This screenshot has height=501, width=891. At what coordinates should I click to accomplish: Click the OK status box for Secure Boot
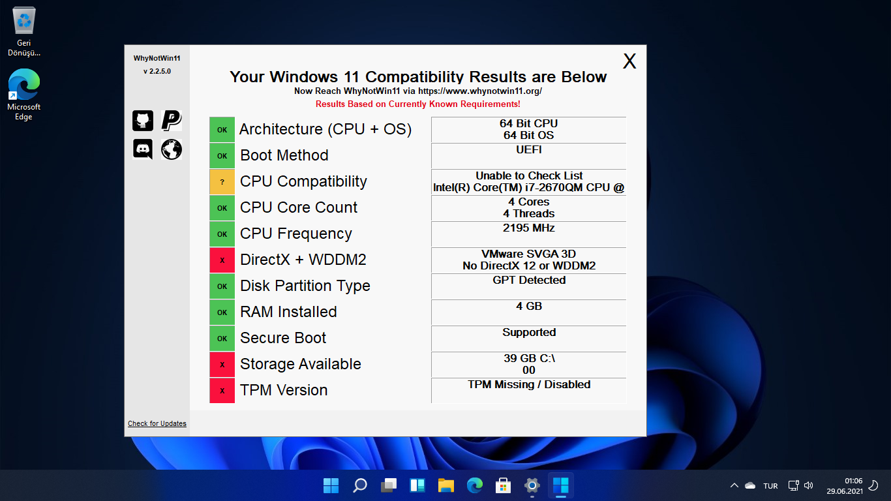click(222, 339)
